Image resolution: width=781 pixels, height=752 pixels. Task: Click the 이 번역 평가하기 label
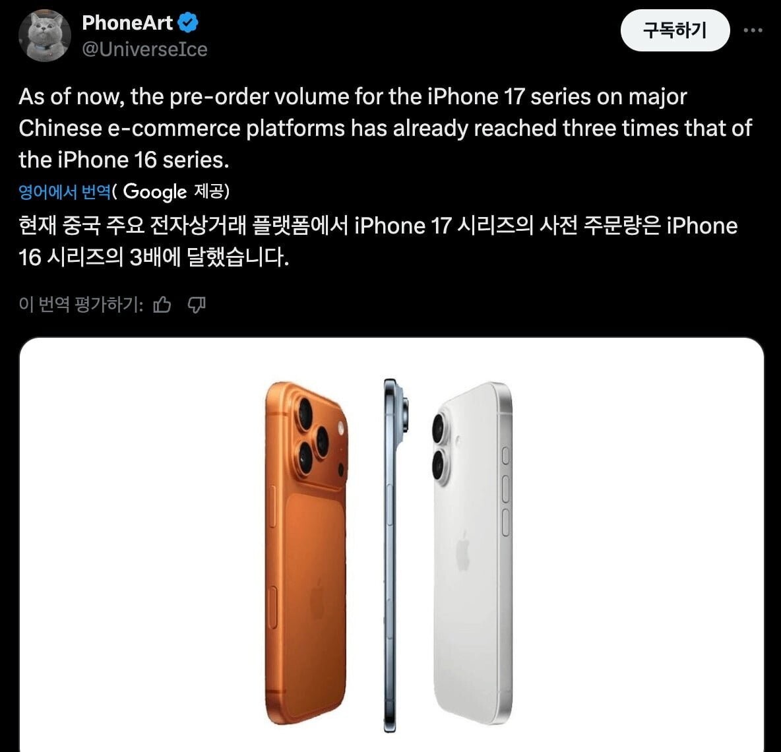80,304
